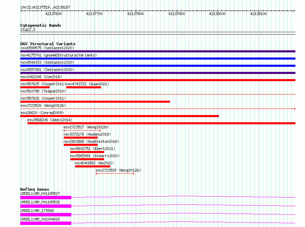This screenshot has height=227, width=305.
Task: Select esv2723526 (Wong2012b) variant label
Action: pyautogui.click(x=43, y=105)
